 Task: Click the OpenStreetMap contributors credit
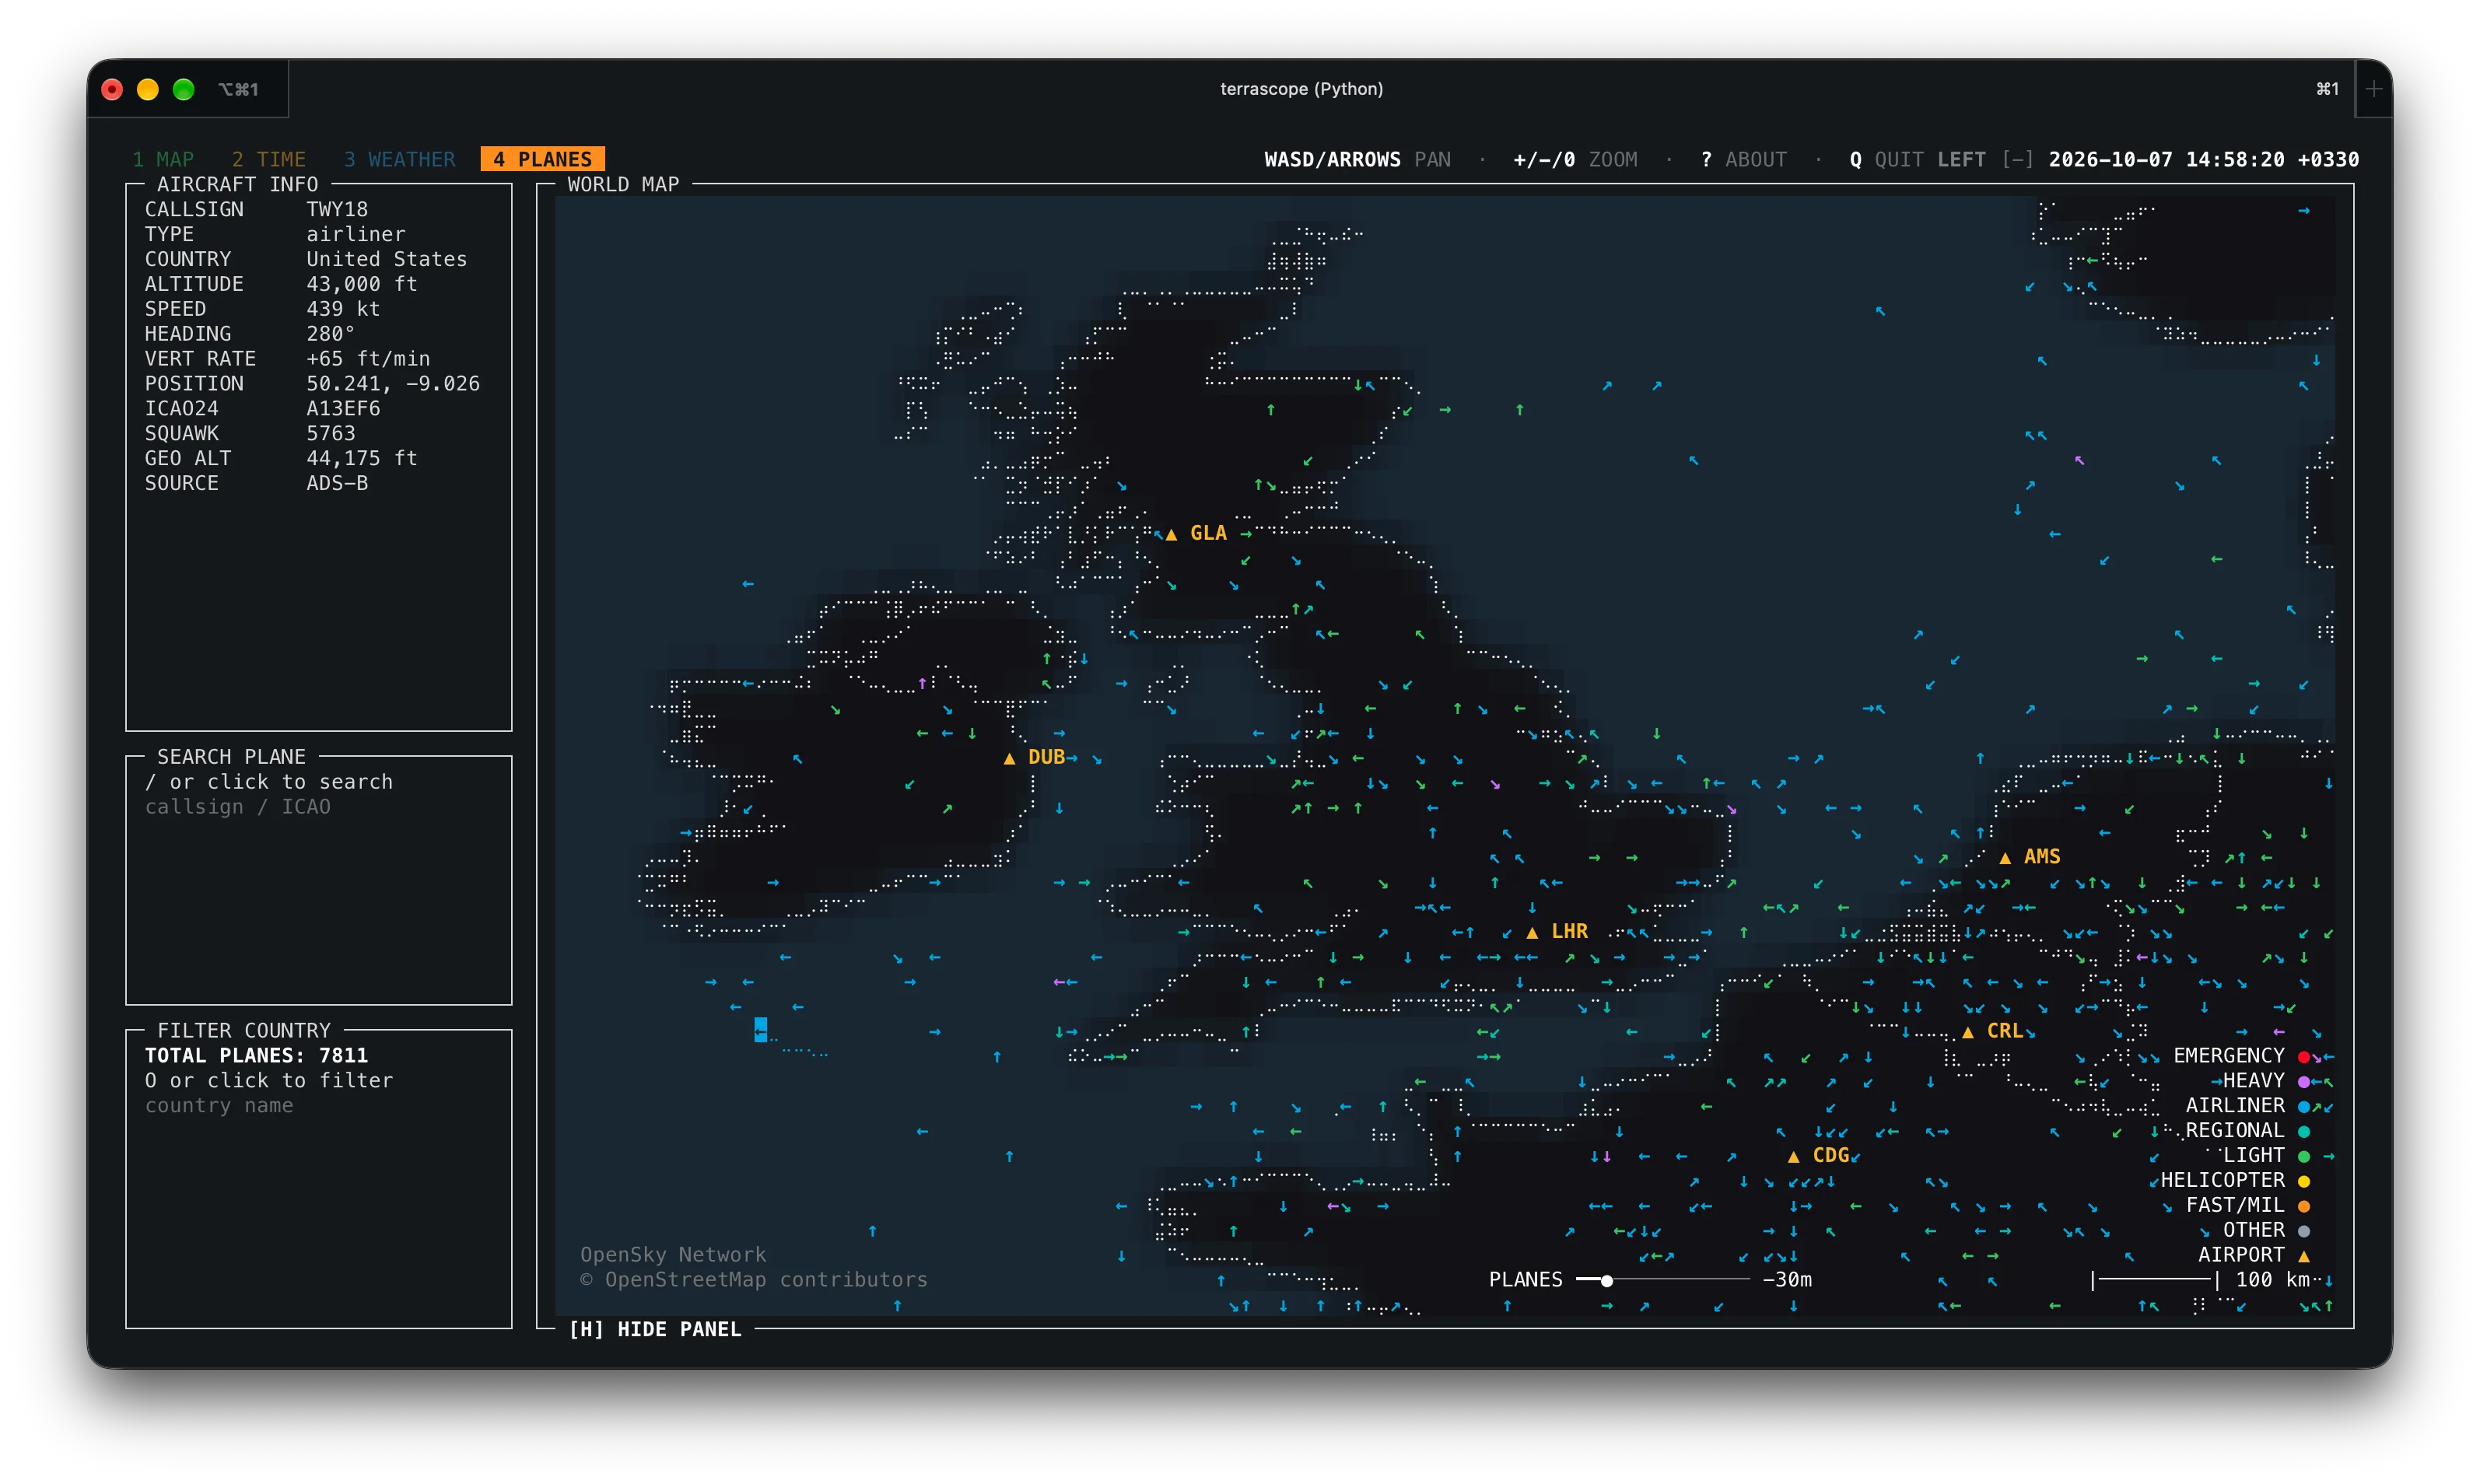754,1280
